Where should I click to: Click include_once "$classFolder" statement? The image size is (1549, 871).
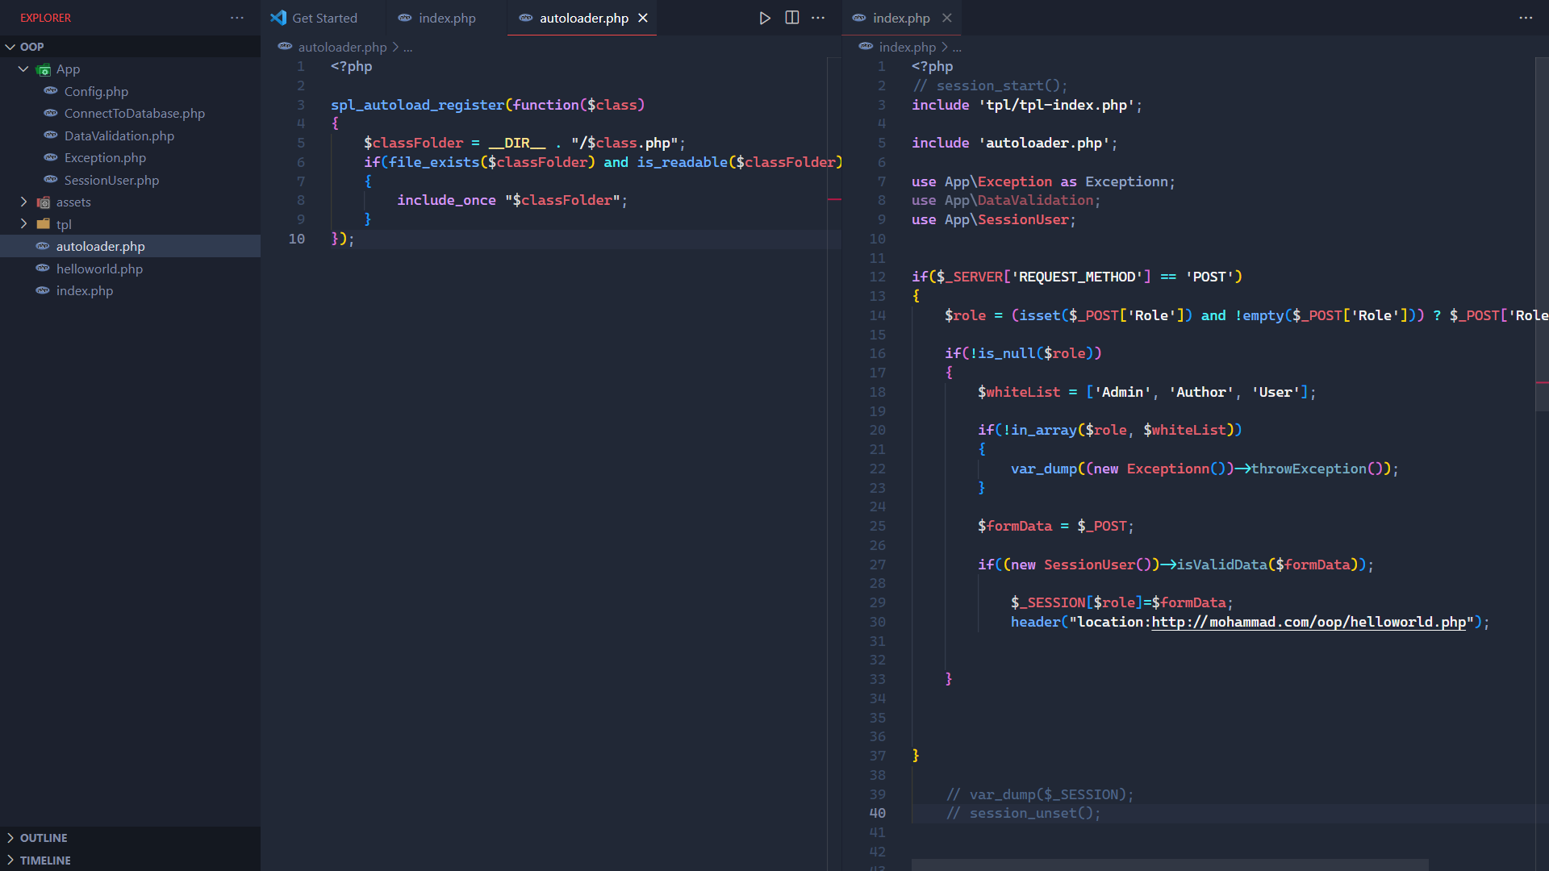tap(512, 200)
